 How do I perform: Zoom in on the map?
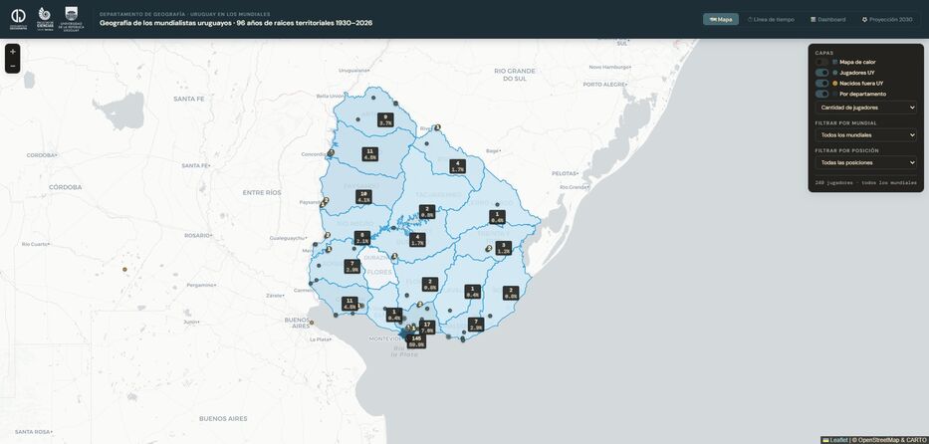pos(12,52)
